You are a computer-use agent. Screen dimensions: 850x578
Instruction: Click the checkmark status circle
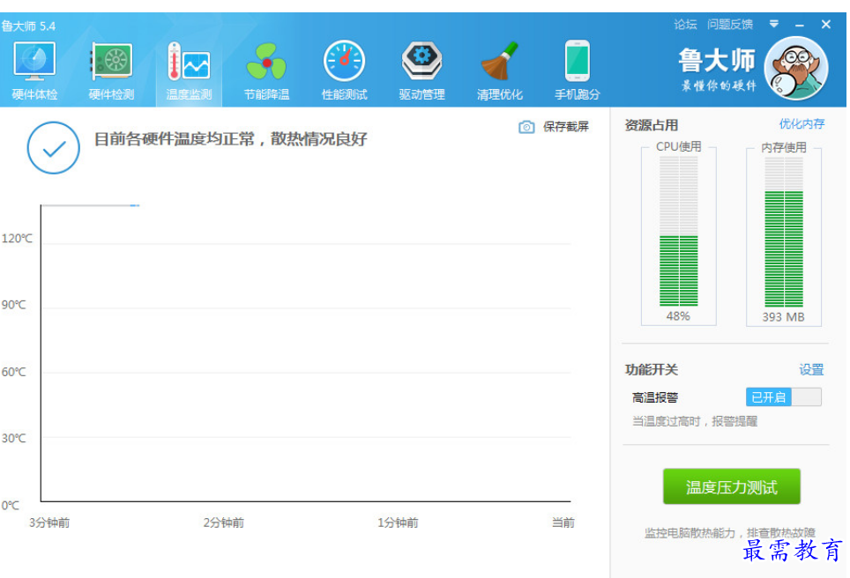53,148
